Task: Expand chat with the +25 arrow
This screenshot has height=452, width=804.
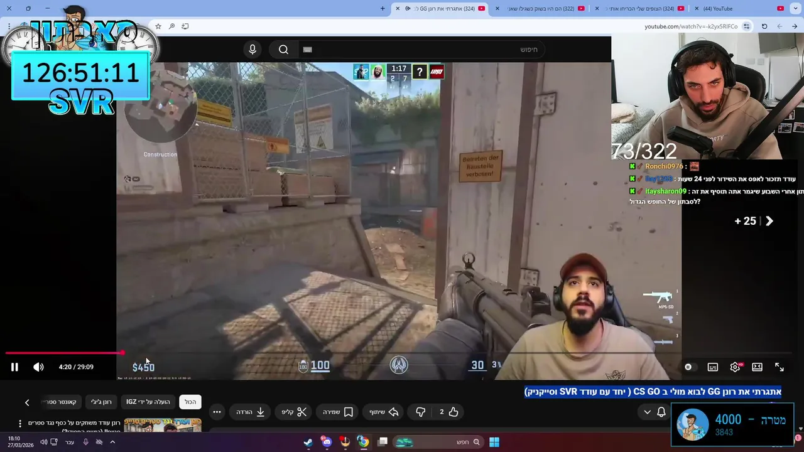Action: pos(754,221)
